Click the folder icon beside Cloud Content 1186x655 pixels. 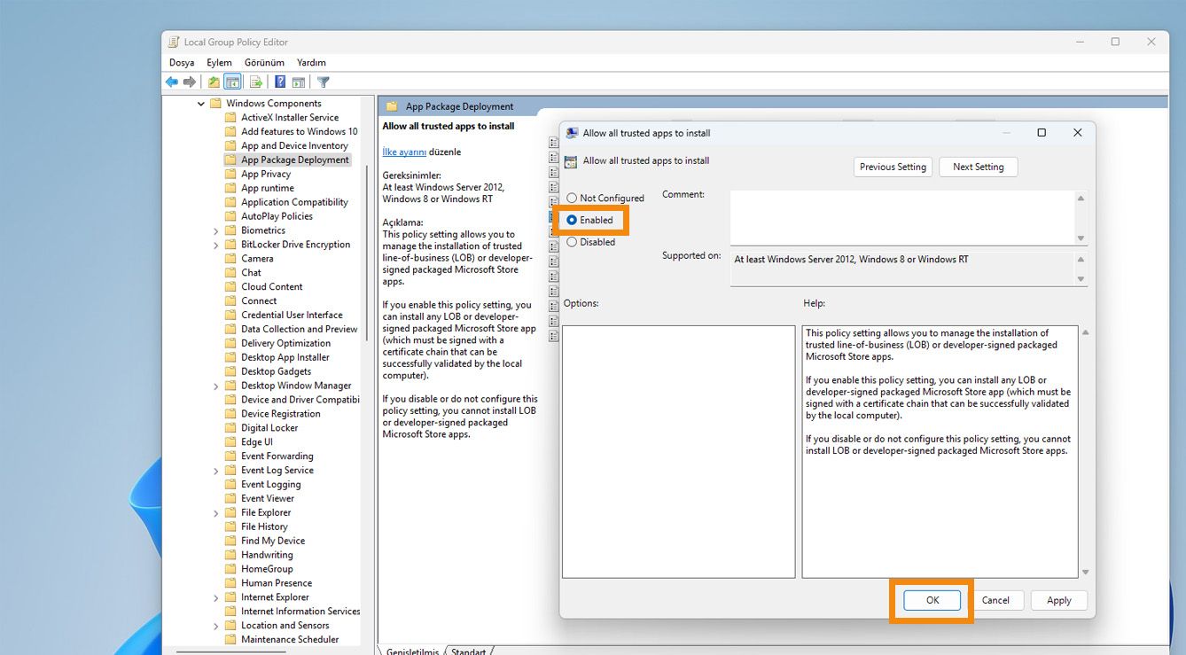[x=230, y=287]
